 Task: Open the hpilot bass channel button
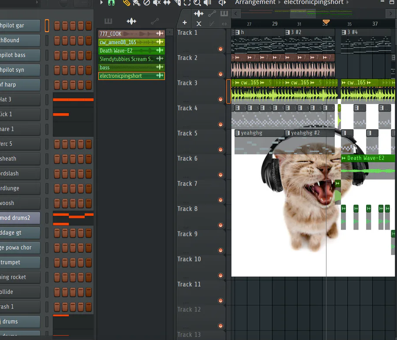[x=20, y=55]
